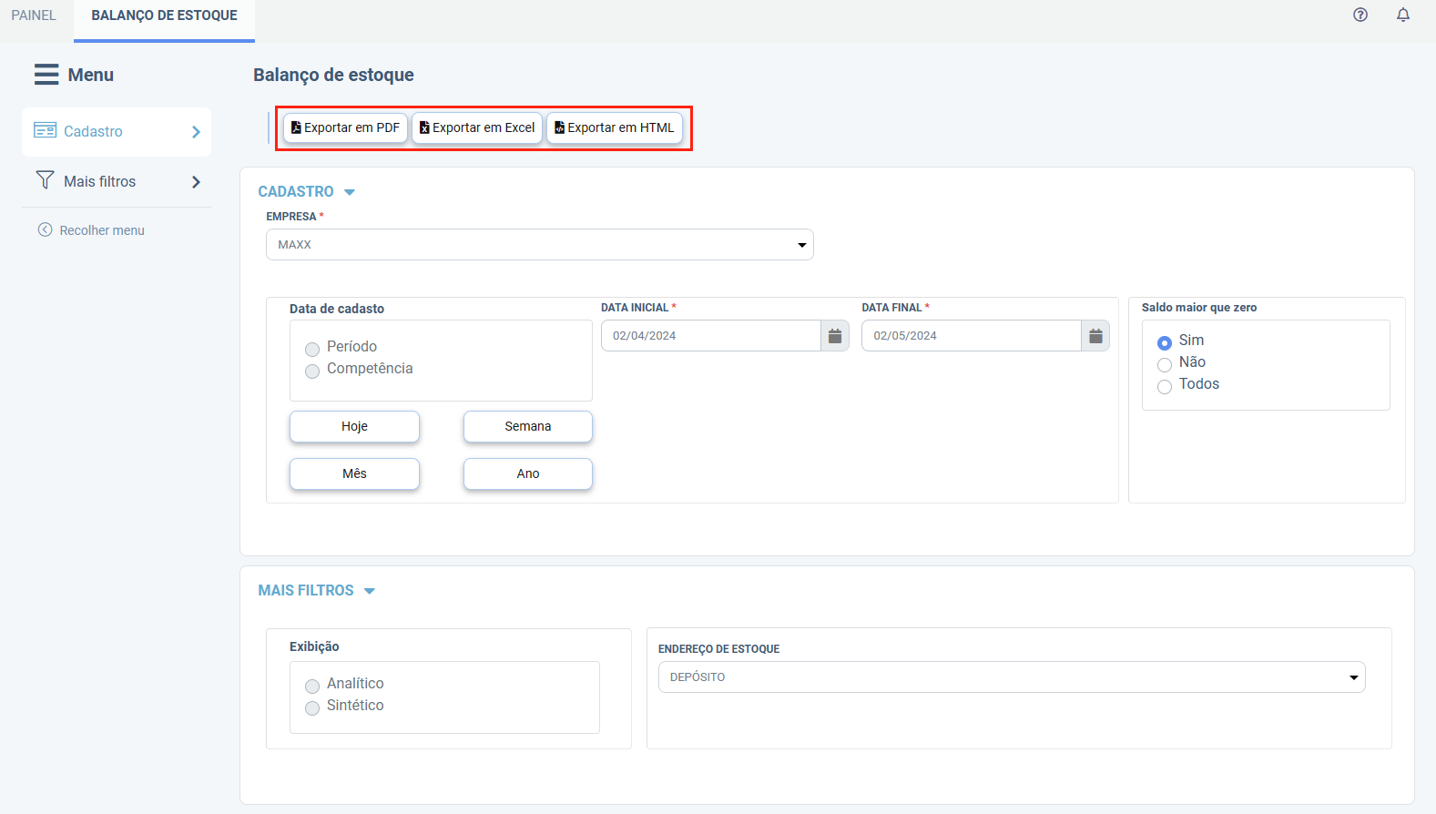Click the PDF file icon on export button
Viewport: 1436px width, 814px height.
click(x=296, y=127)
